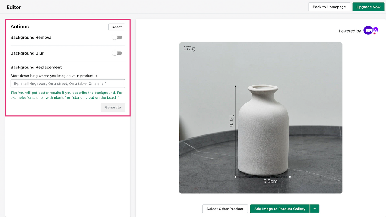The width and height of the screenshot is (386, 217).
Task: Click the Editor page title
Action: click(x=14, y=7)
